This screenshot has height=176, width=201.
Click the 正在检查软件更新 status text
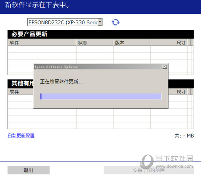(x=62, y=82)
